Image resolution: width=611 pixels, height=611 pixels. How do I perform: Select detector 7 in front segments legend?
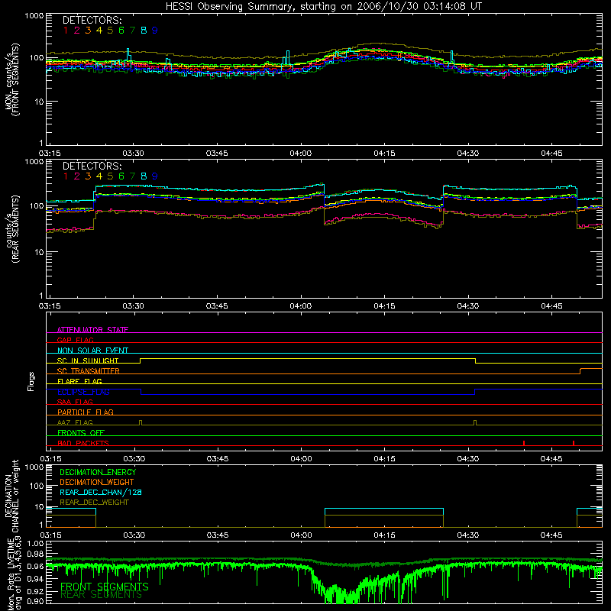[132, 31]
